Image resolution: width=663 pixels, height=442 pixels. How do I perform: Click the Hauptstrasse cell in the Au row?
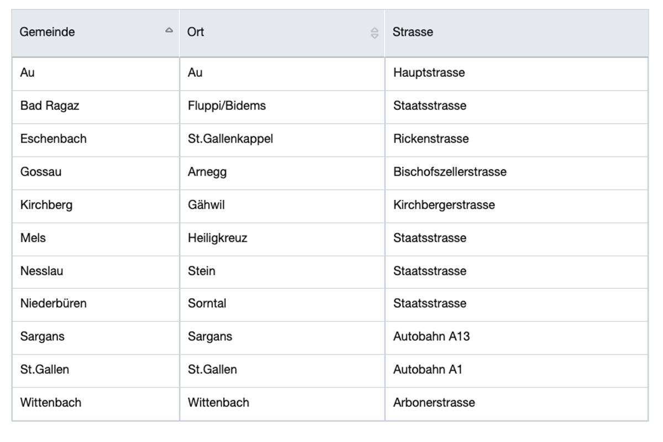(429, 72)
